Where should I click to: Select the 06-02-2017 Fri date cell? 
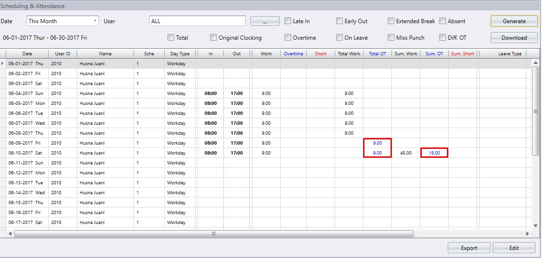click(27, 73)
